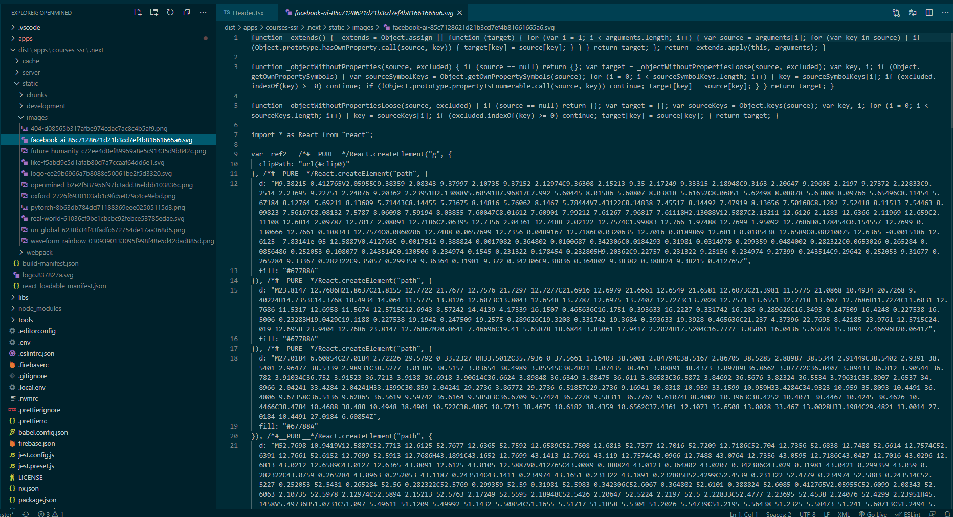
Task: Open Changes compare icon in editor toolbar
Action: tap(896, 13)
